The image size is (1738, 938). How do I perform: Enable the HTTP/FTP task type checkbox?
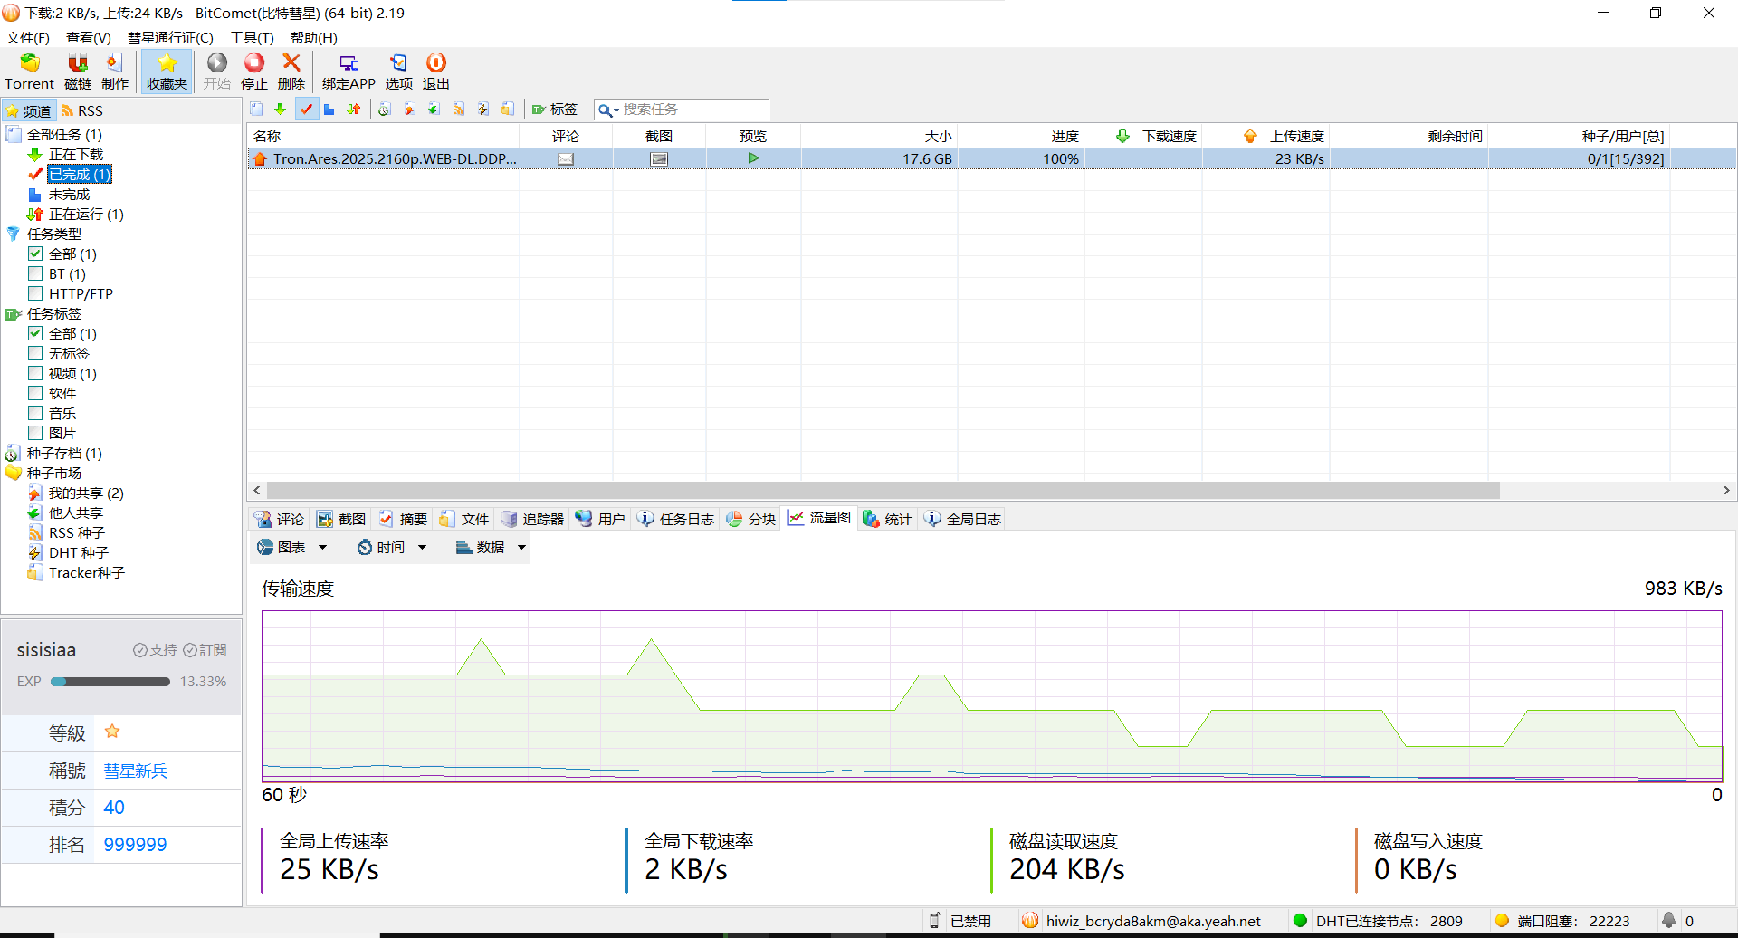pyautogui.click(x=36, y=293)
